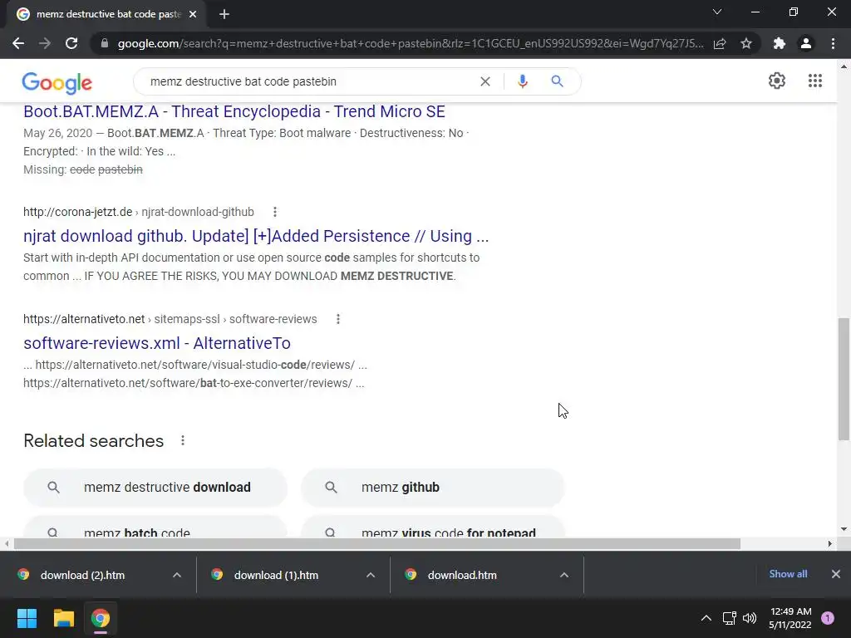Click the address bar URL
Screen dimensions: 851x638
coord(410,43)
